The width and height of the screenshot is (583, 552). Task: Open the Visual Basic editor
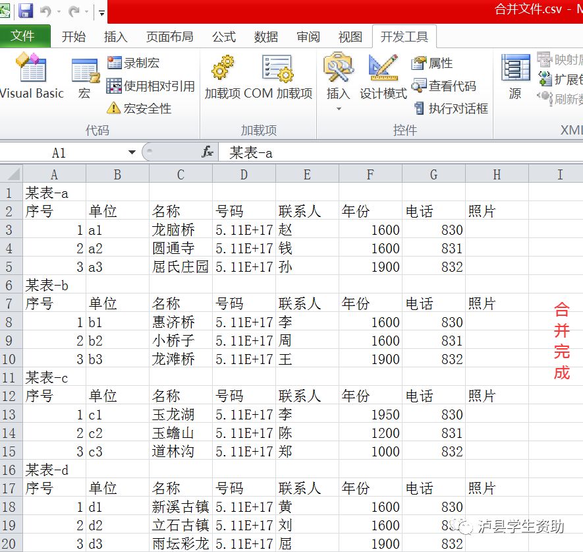click(x=31, y=77)
